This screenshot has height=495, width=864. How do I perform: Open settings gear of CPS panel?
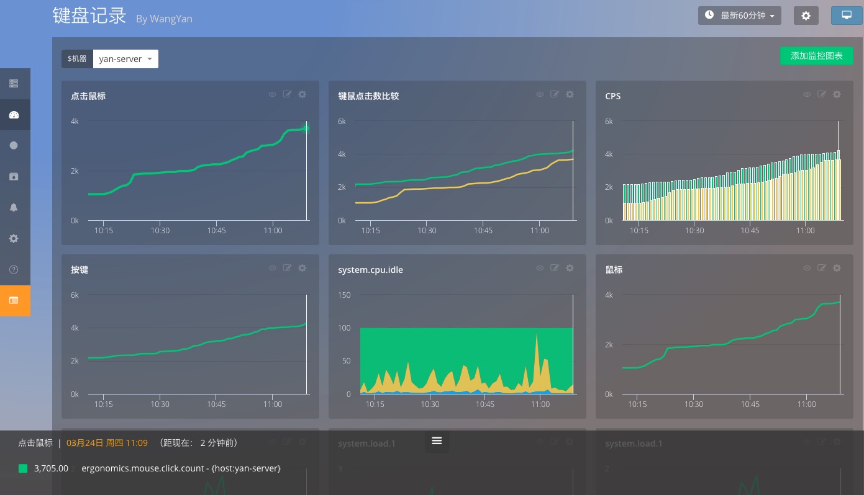(x=837, y=94)
